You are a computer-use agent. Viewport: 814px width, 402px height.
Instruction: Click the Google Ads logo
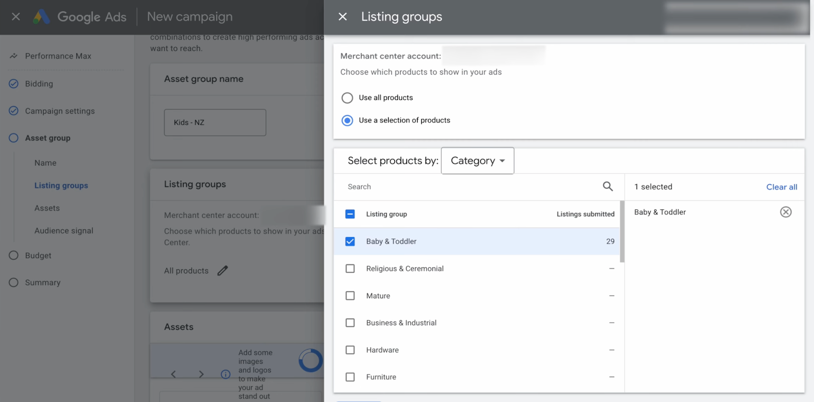41,17
